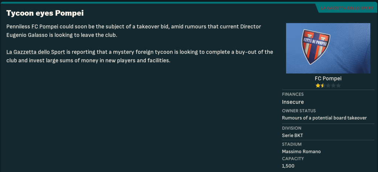Select the Insecure finances value
Viewport: 378px width, 172px height.
pyautogui.click(x=293, y=102)
